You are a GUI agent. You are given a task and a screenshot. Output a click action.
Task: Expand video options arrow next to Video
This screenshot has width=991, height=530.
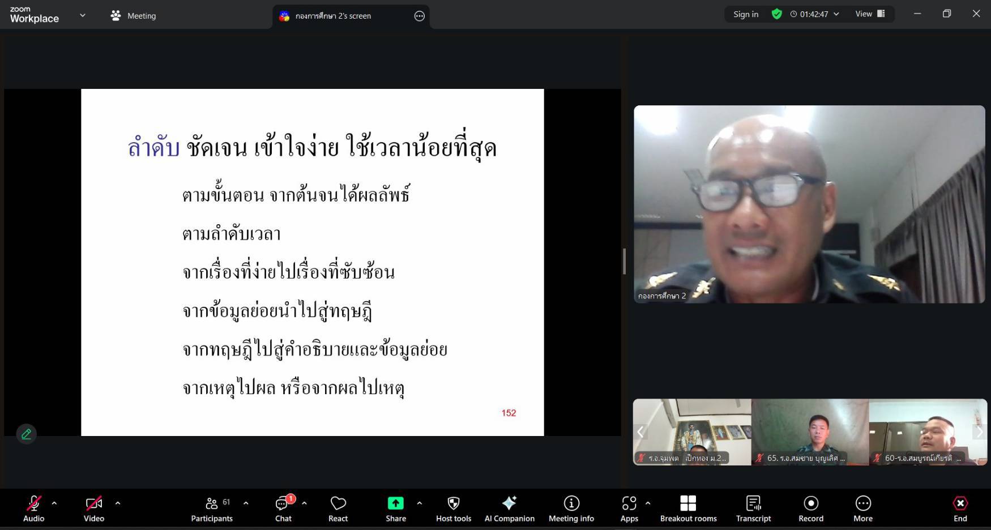coord(118,503)
